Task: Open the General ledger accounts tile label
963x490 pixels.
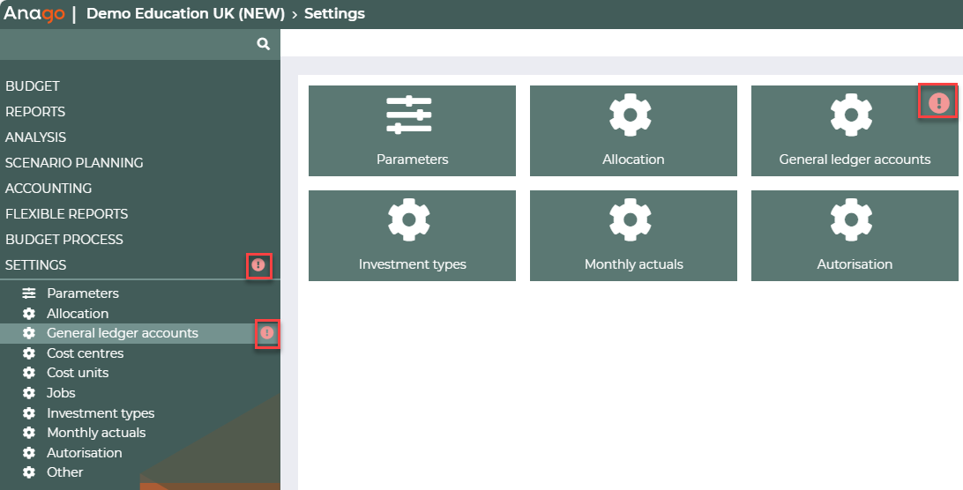Action: 855,160
